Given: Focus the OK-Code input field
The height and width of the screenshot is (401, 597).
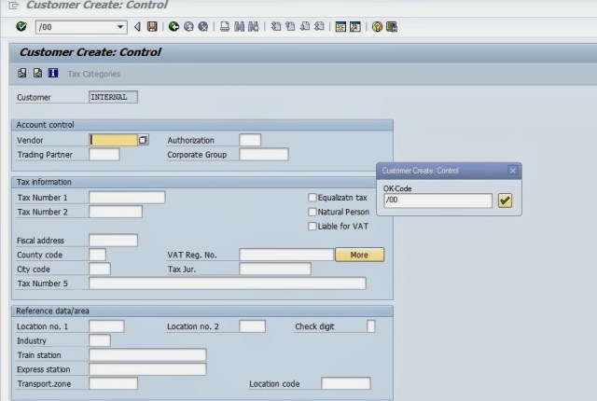Looking at the screenshot, I should point(437,200).
